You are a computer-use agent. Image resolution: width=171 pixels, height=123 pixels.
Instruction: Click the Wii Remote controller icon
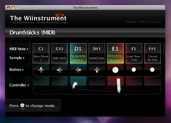[x=119, y=85]
